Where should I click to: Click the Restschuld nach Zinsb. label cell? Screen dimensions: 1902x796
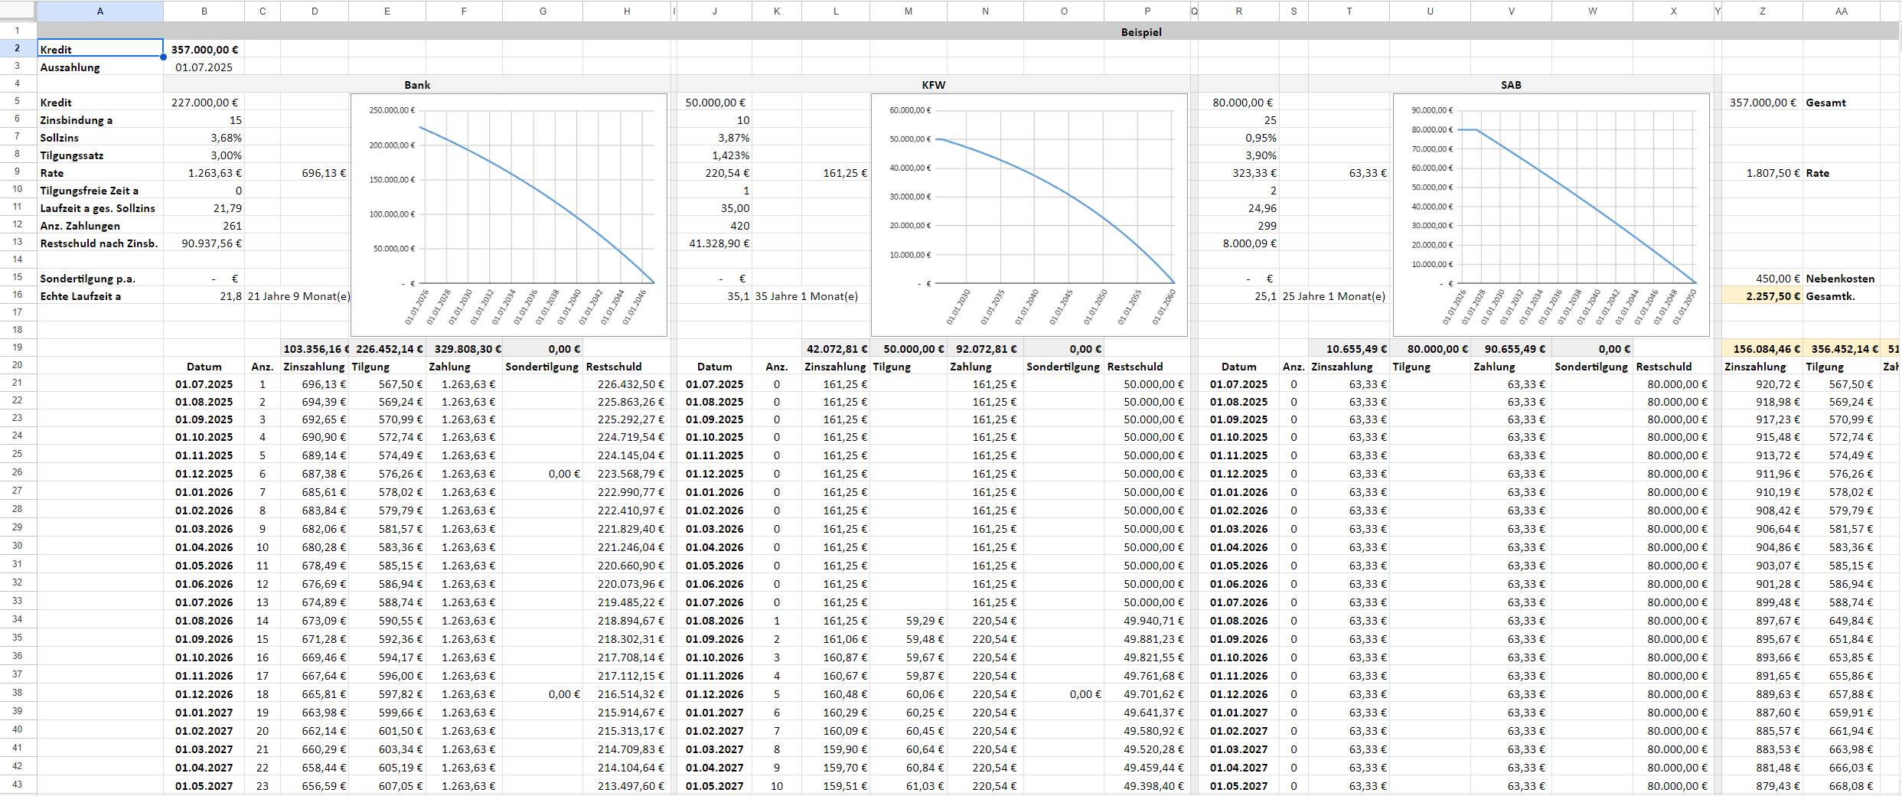100,243
